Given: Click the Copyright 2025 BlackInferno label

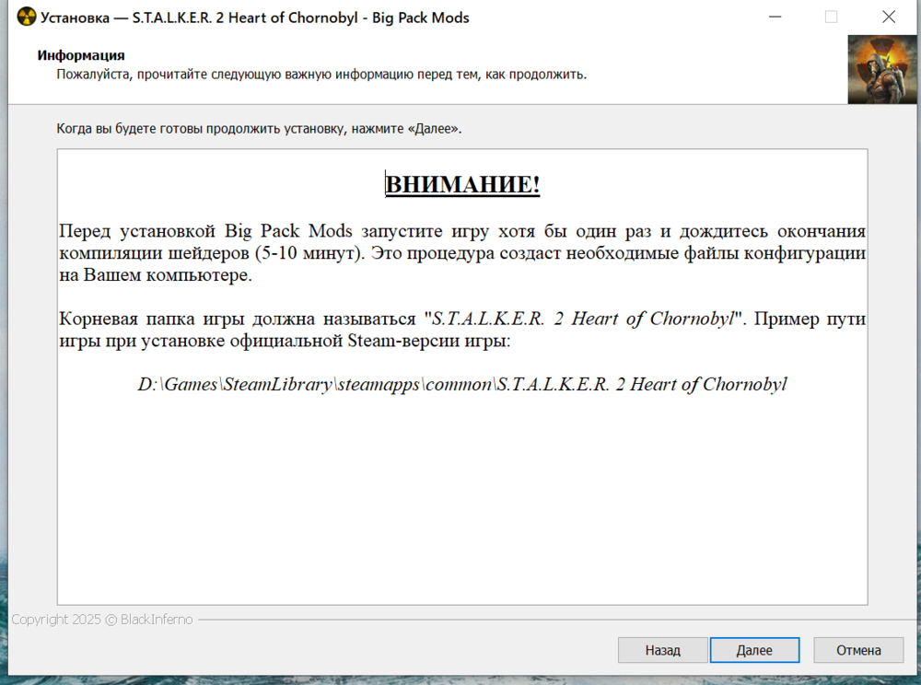Looking at the screenshot, I should coord(102,620).
